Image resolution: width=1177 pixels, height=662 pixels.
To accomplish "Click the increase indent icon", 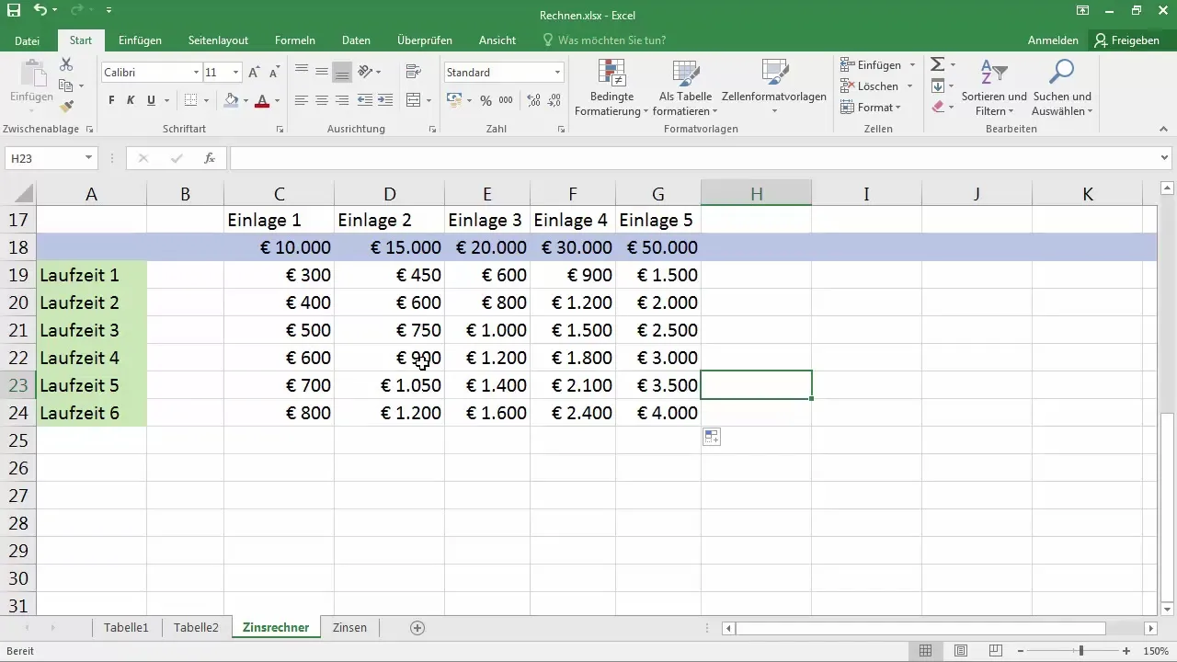I will (x=385, y=100).
